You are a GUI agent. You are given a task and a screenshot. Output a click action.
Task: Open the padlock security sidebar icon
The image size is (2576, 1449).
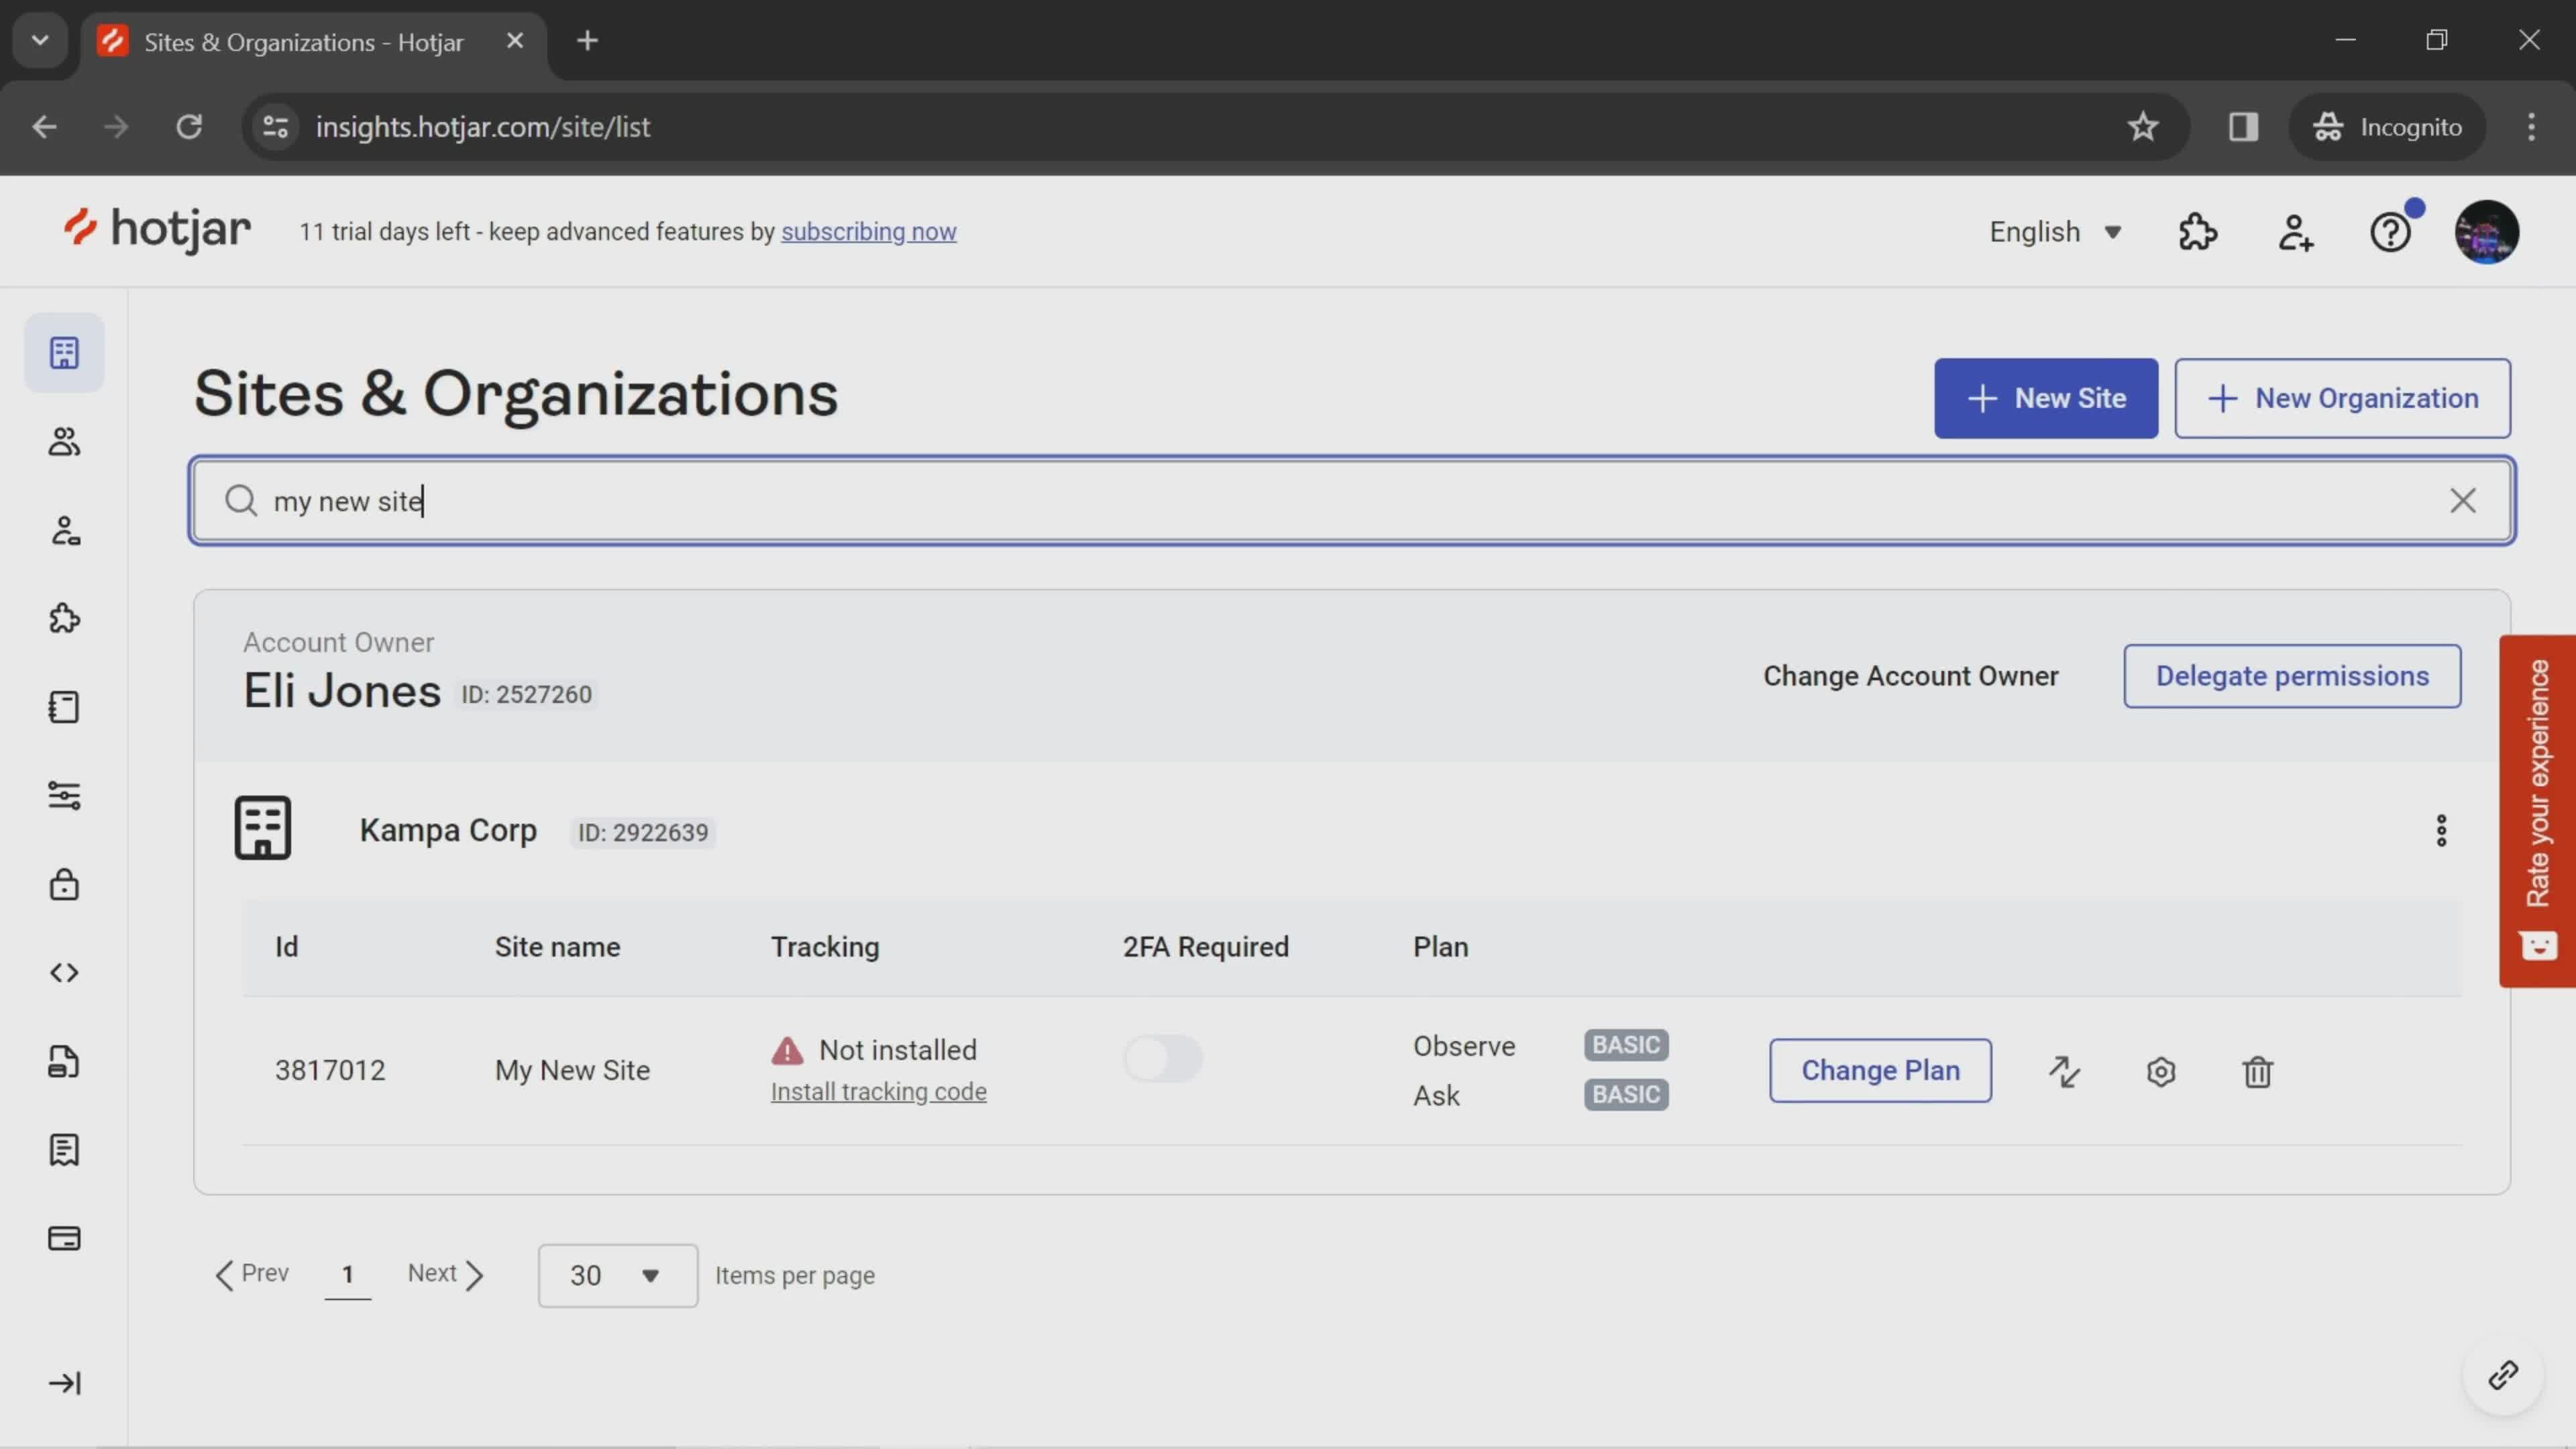64,884
